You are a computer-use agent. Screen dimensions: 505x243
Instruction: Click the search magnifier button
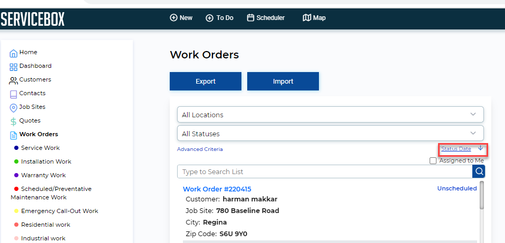click(x=479, y=171)
